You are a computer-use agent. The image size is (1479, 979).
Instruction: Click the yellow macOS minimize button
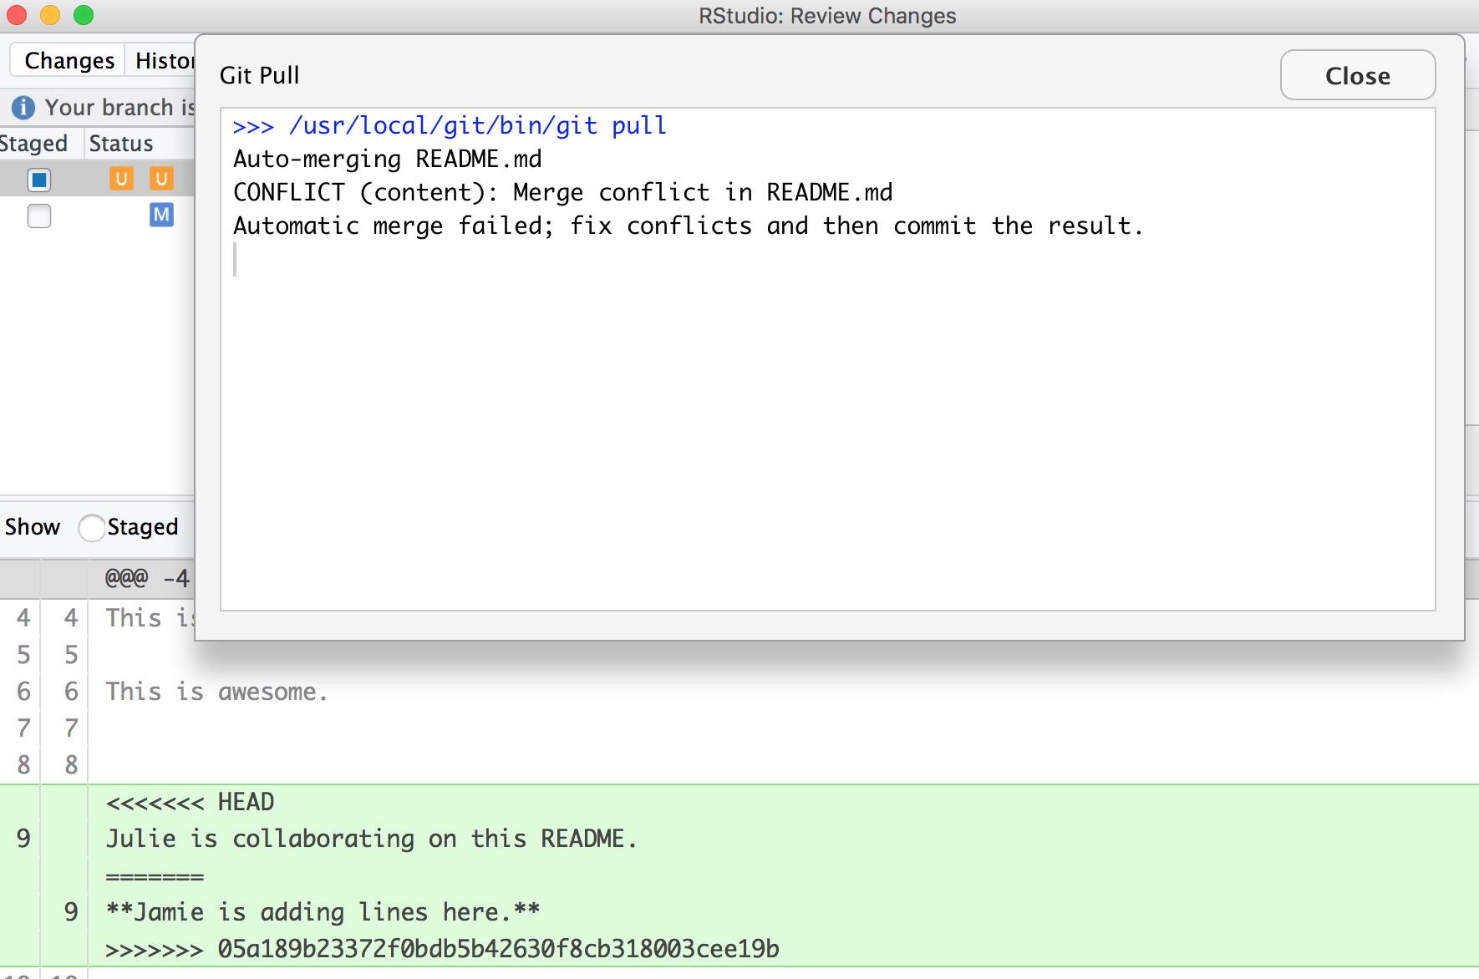point(50,15)
